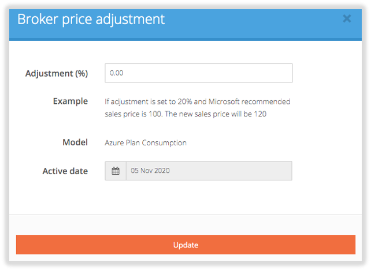371x271 pixels.
Task: Click the 05 Nov 2020 date text
Action: [x=150, y=171]
